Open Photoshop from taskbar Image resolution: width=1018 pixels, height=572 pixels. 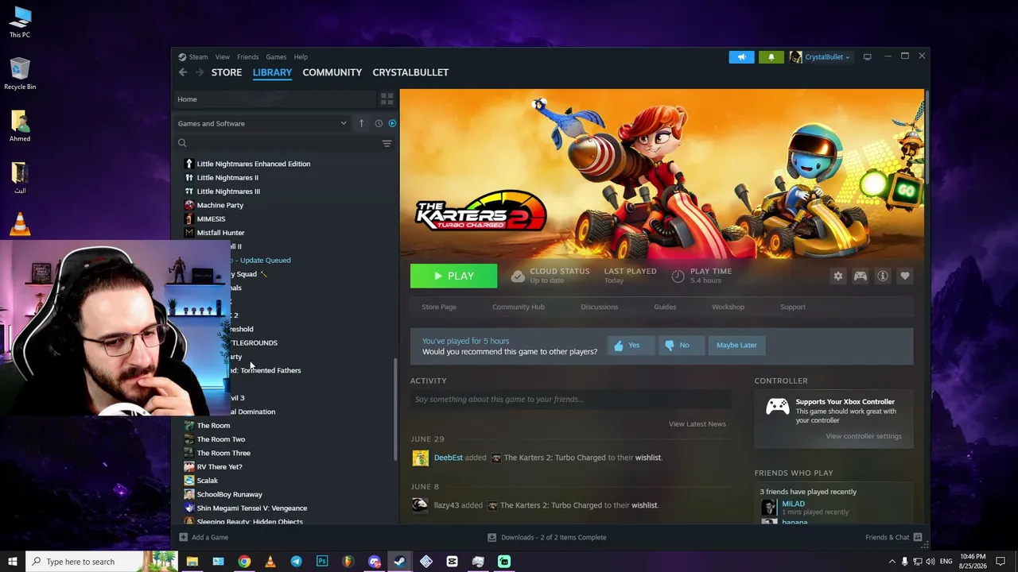(322, 562)
